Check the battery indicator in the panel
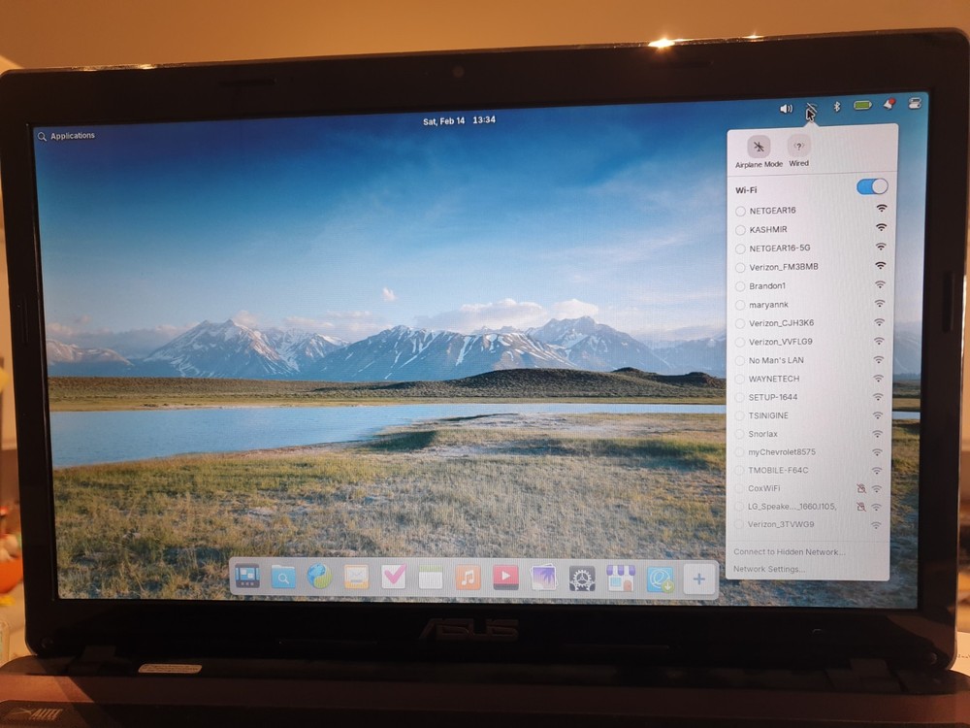This screenshot has width=970, height=728. (x=862, y=107)
